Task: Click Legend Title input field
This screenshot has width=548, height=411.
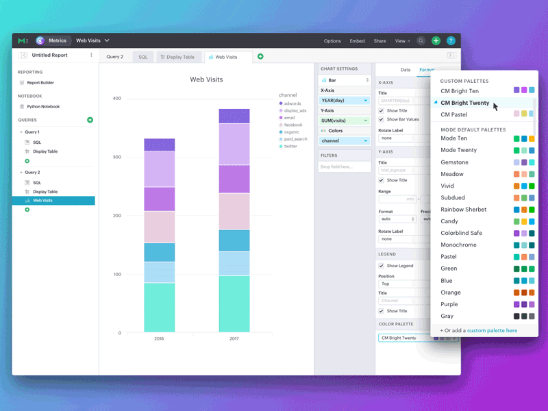Action: coord(404,301)
